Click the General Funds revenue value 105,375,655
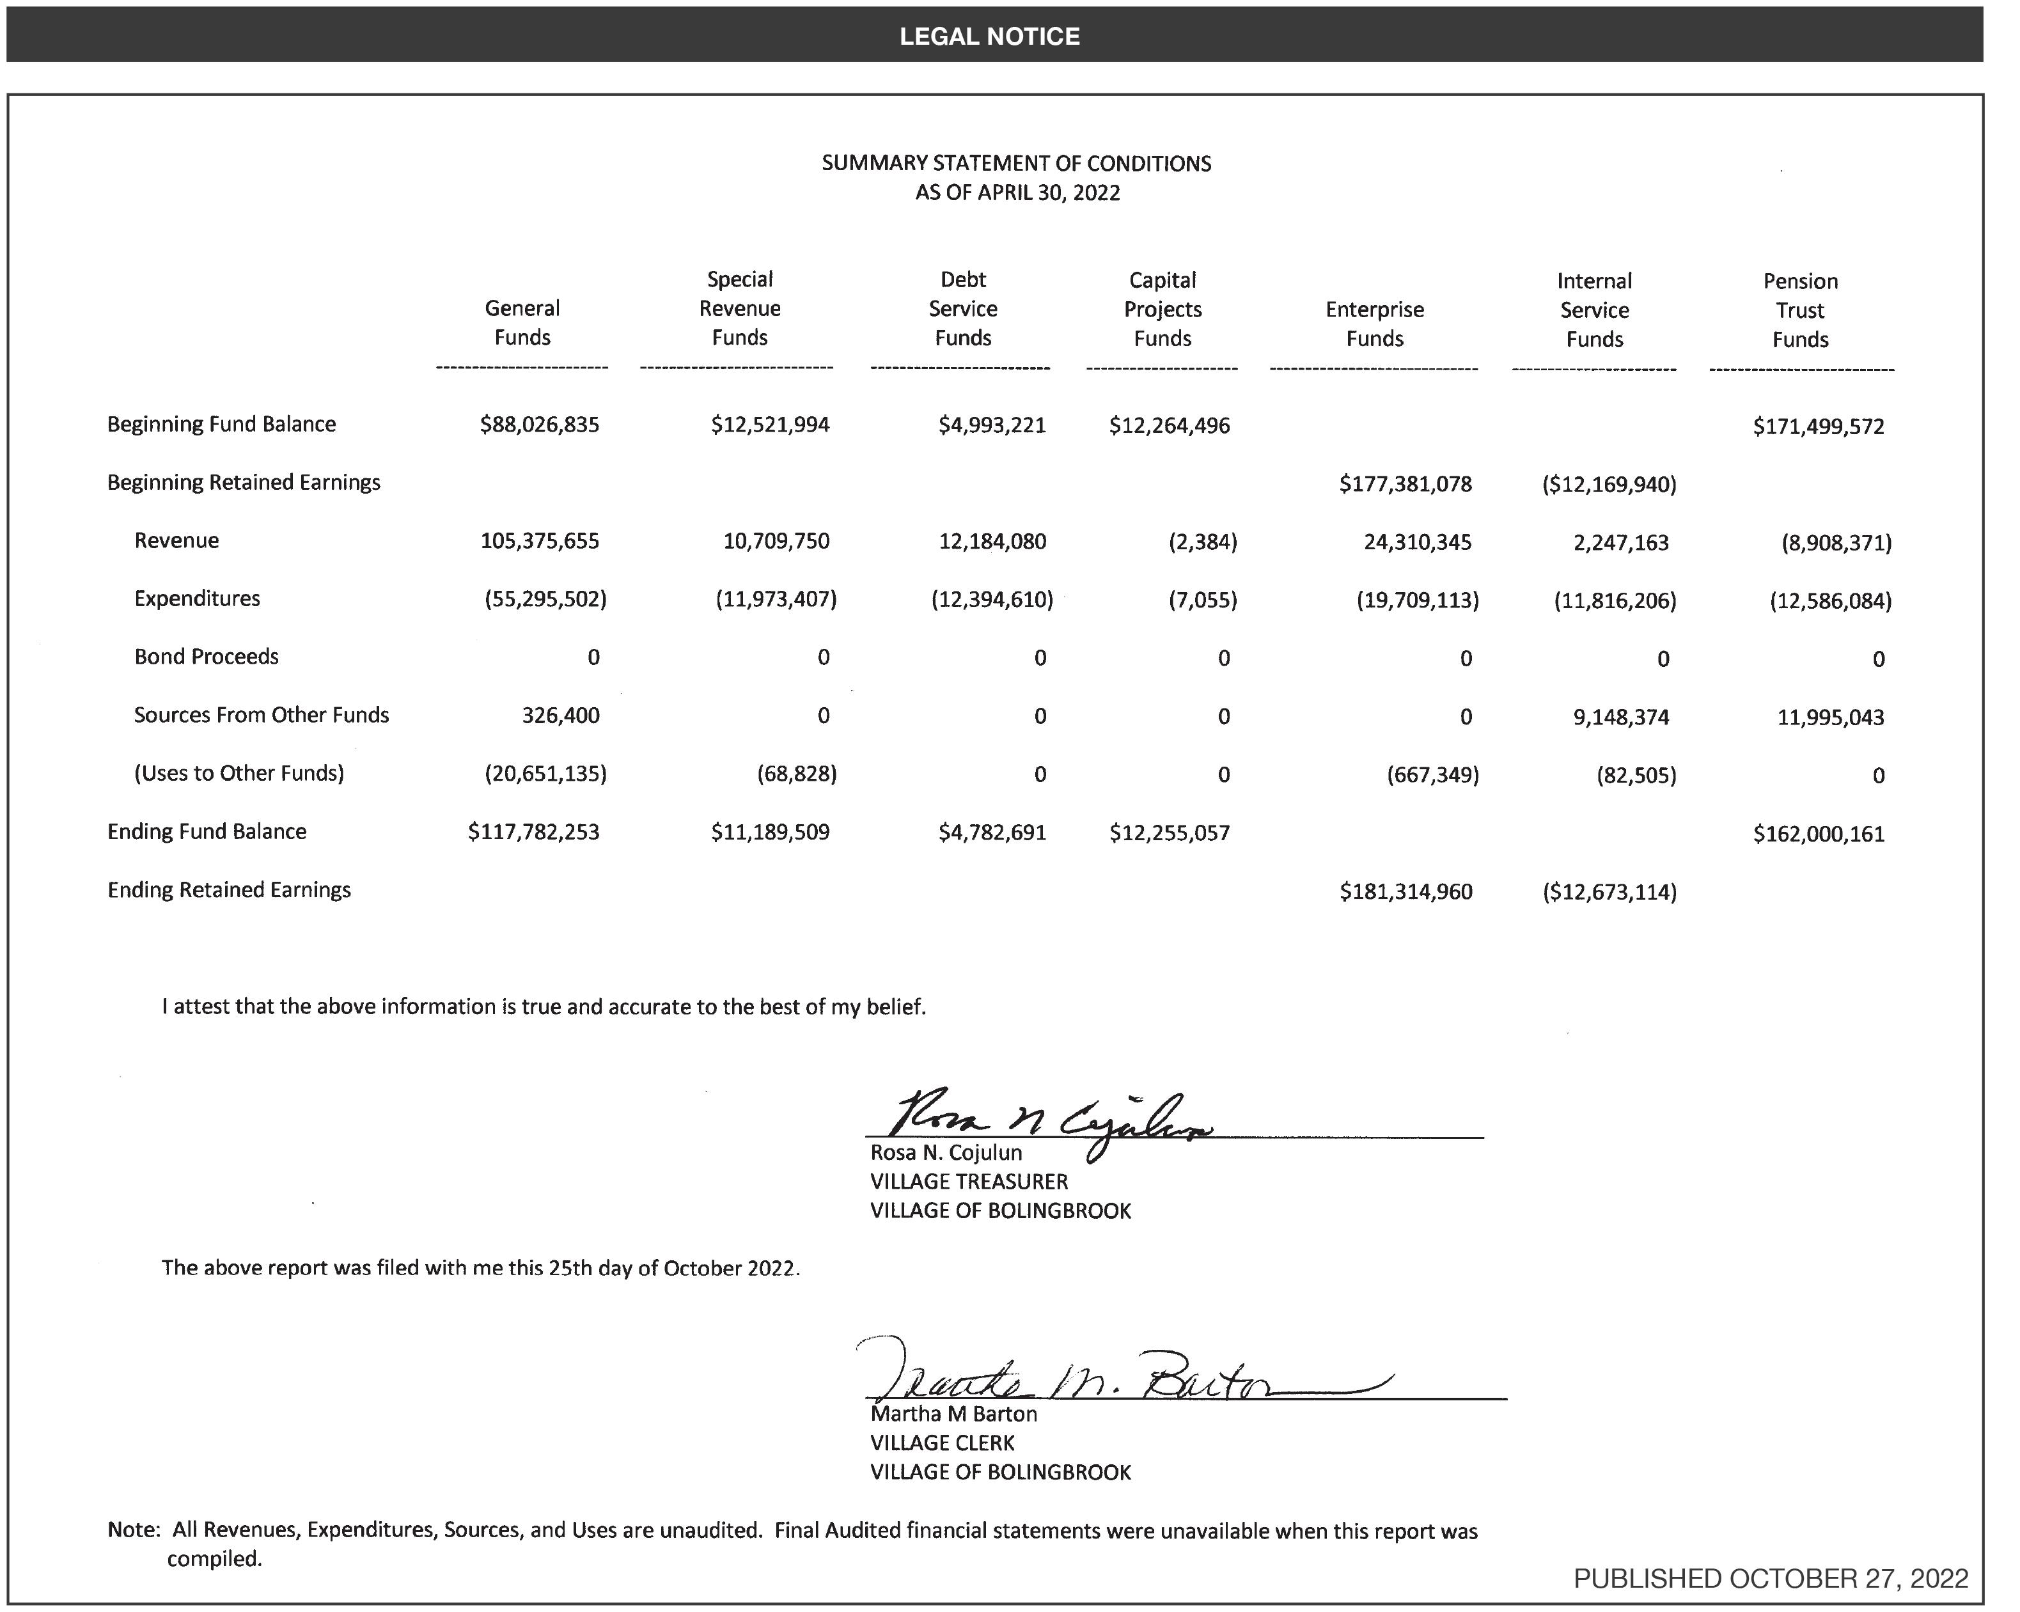 click(x=540, y=542)
